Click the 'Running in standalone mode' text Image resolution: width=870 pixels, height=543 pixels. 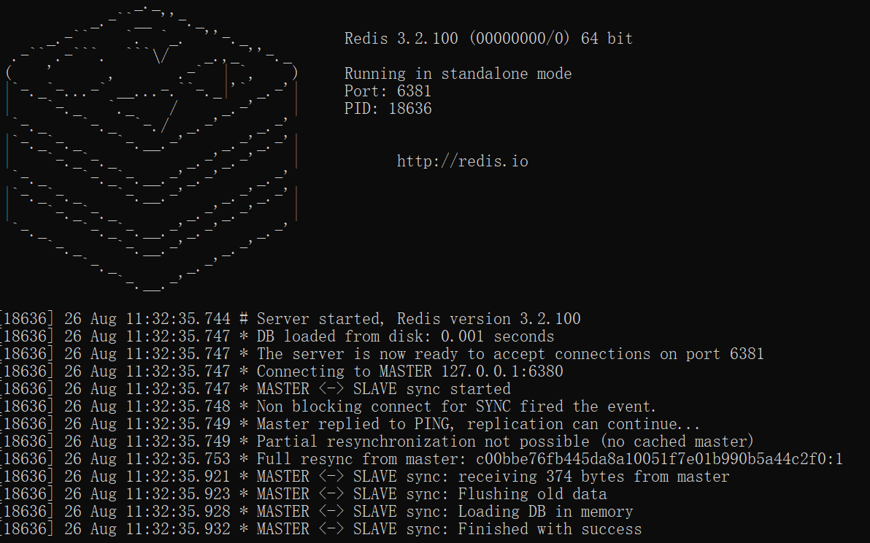(458, 74)
